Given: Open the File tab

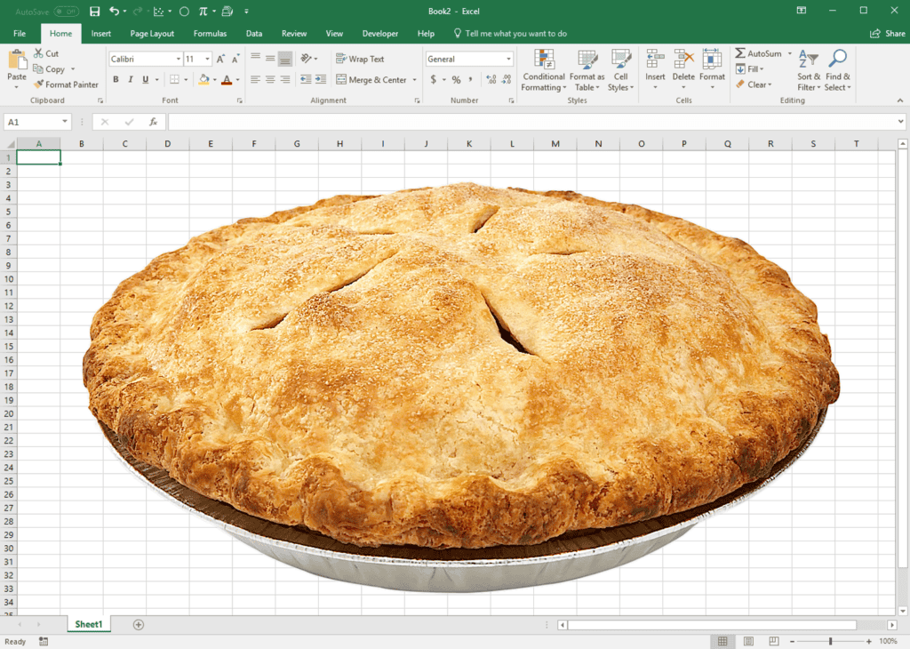Looking at the screenshot, I should point(20,34).
